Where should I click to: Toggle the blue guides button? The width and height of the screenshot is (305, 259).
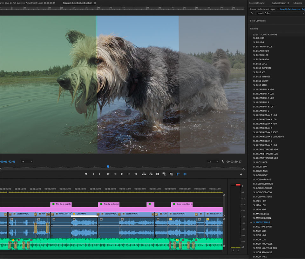(x=185, y=174)
